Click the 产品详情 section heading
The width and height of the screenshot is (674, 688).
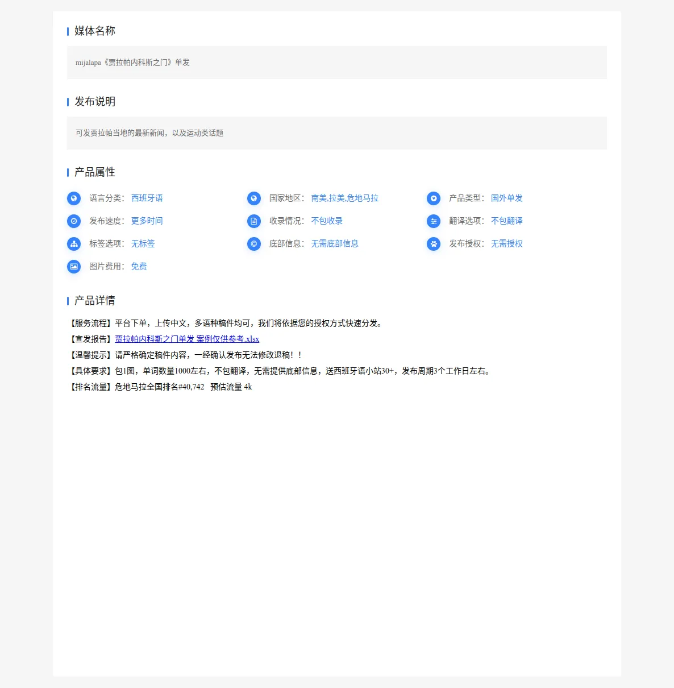tap(95, 301)
